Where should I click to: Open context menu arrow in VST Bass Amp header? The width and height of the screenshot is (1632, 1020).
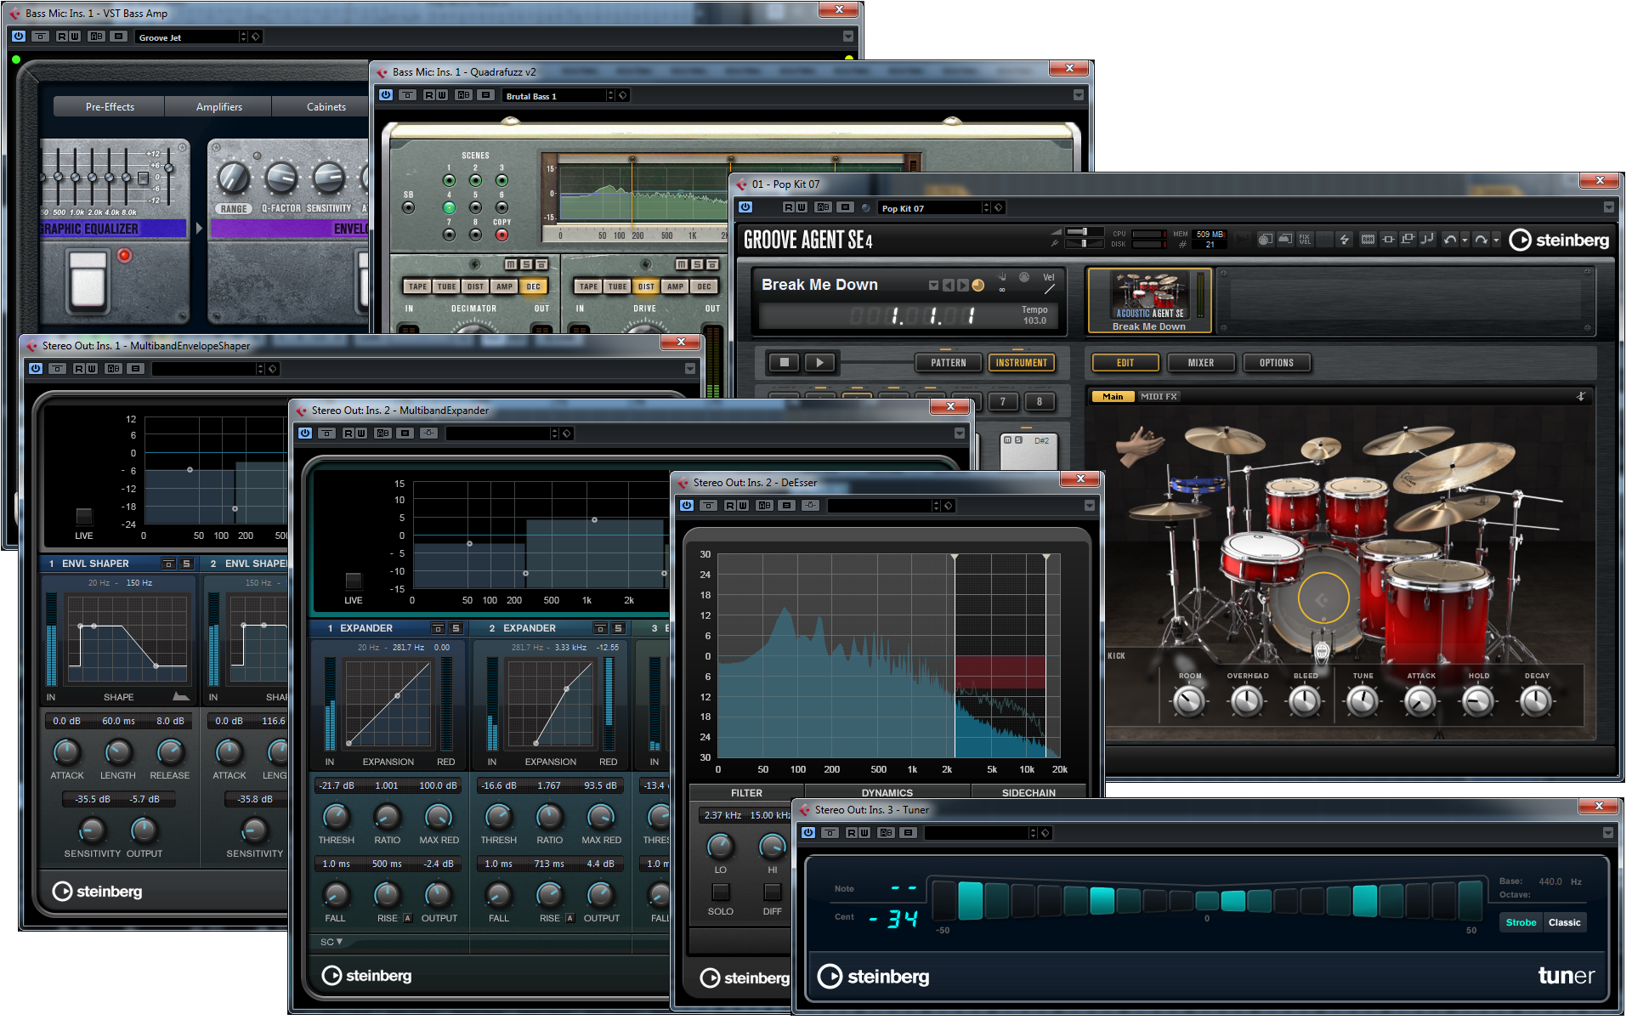[848, 37]
